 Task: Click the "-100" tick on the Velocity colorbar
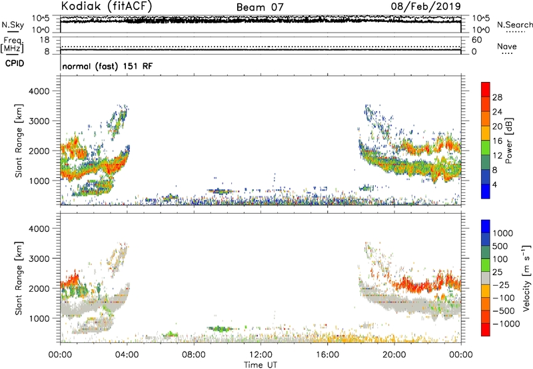pyautogui.click(x=504, y=298)
